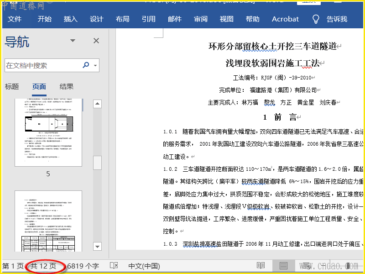Click paragraph number 1.0.2
365x274 pixels.
tap(170, 169)
